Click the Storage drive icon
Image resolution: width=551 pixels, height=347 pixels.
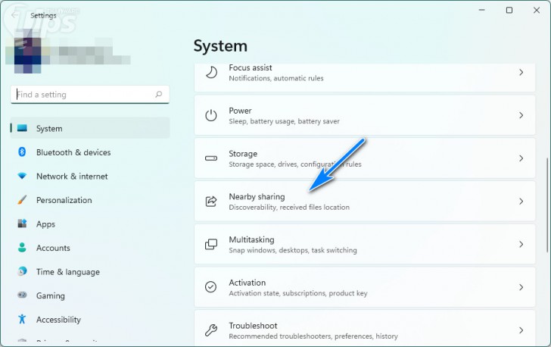click(x=211, y=158)
